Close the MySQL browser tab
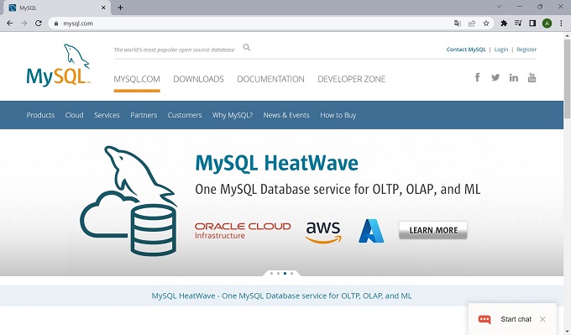 (x=103, y=8)
